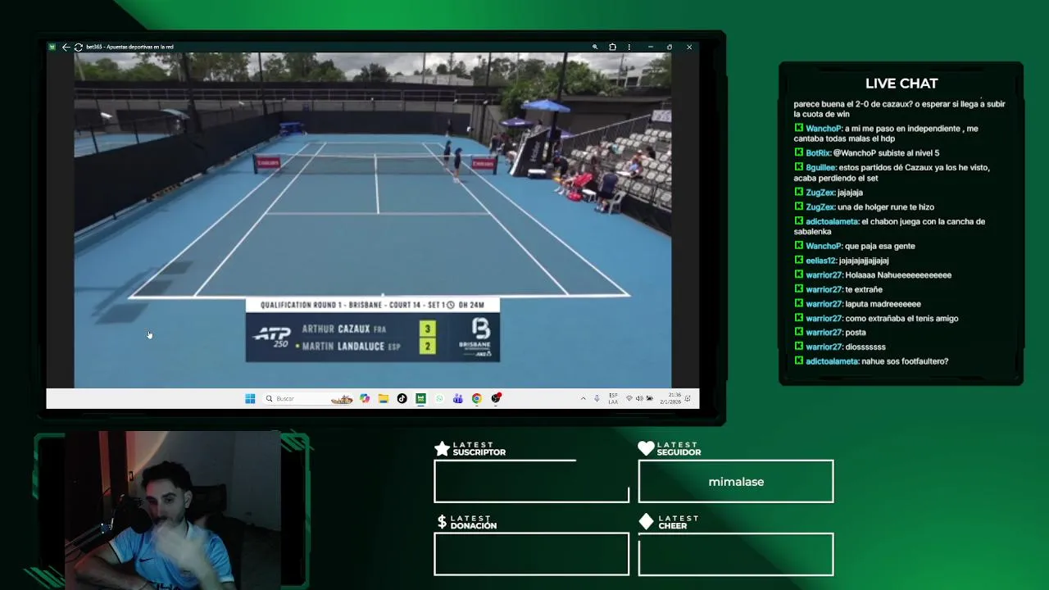Image resolution: width=1049 pixels, height=590 pixels.
Task: Open WhatsApp from the taskbar
Action: pyautogui.click(x=439, y=398)
